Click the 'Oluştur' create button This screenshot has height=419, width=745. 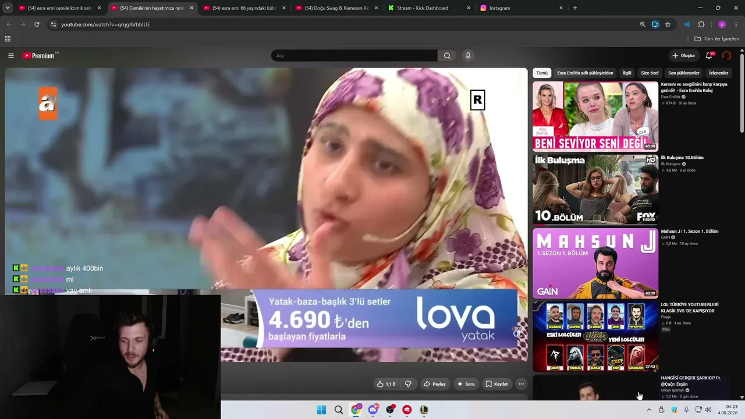684,56
